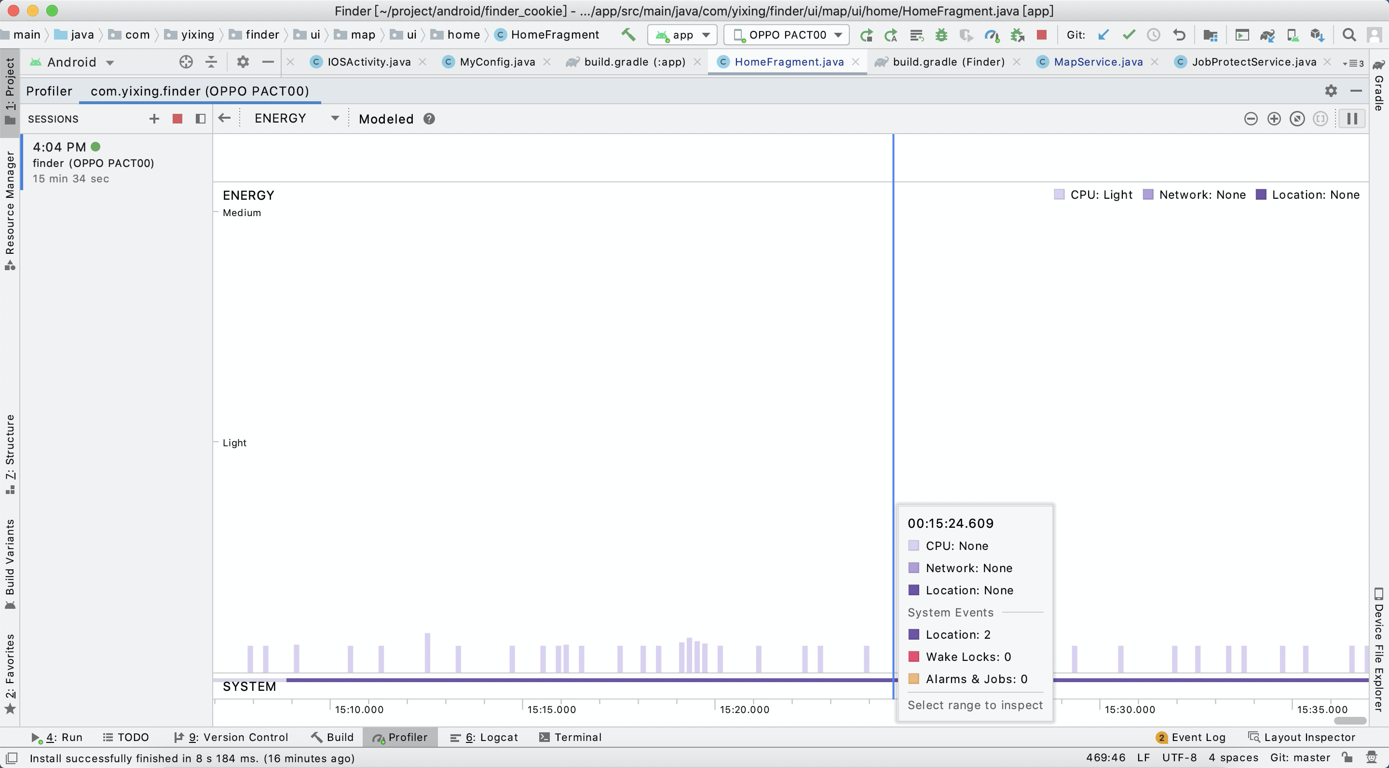The image size is (1389, 768).
Task: Stop the current profiling session
Action: [177, 119]
